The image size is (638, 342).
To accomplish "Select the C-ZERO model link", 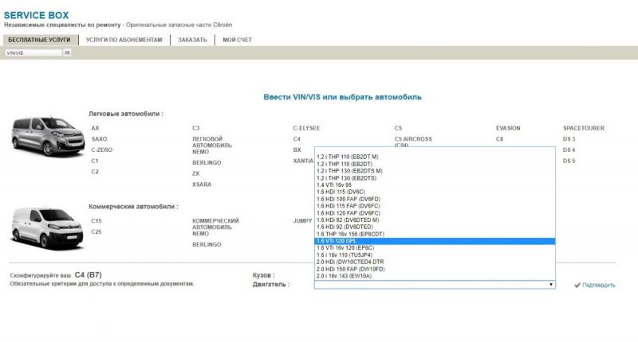I will pos(102,150).
